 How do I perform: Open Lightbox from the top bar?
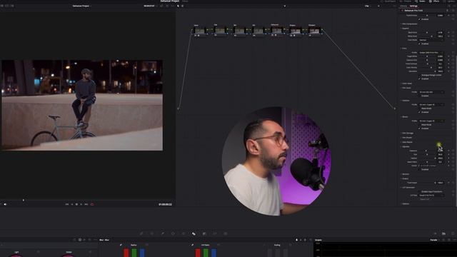point(450,1)
